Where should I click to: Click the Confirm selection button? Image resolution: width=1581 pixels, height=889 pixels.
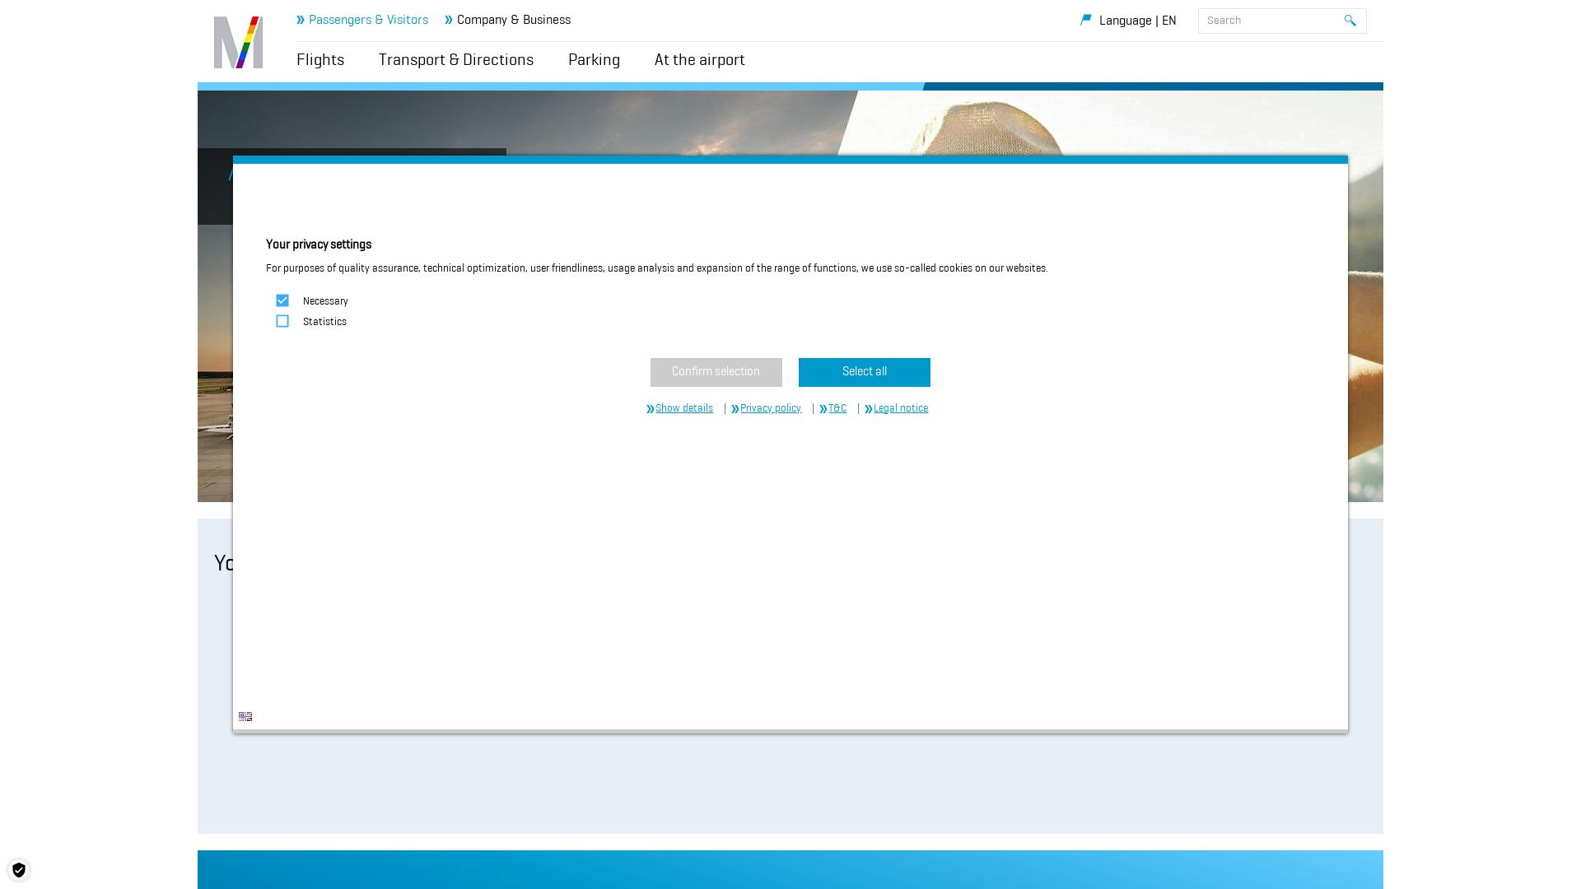[x=716, y=372]
